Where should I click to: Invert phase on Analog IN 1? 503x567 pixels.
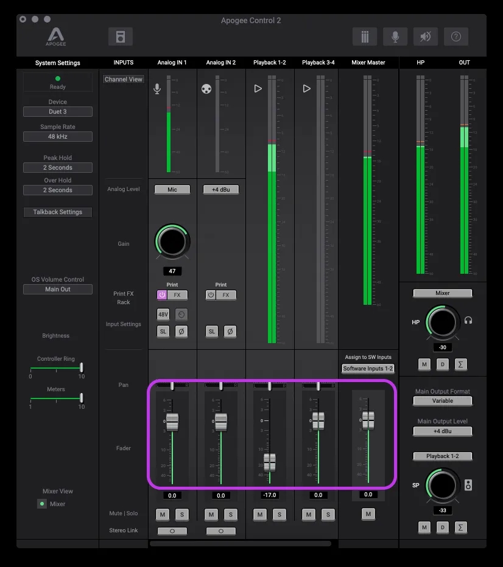click(181, 331)
